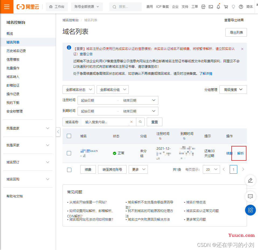This screenshot has width=258, height=250.
Task: Go to next page arrow
Action: [243, 169]
